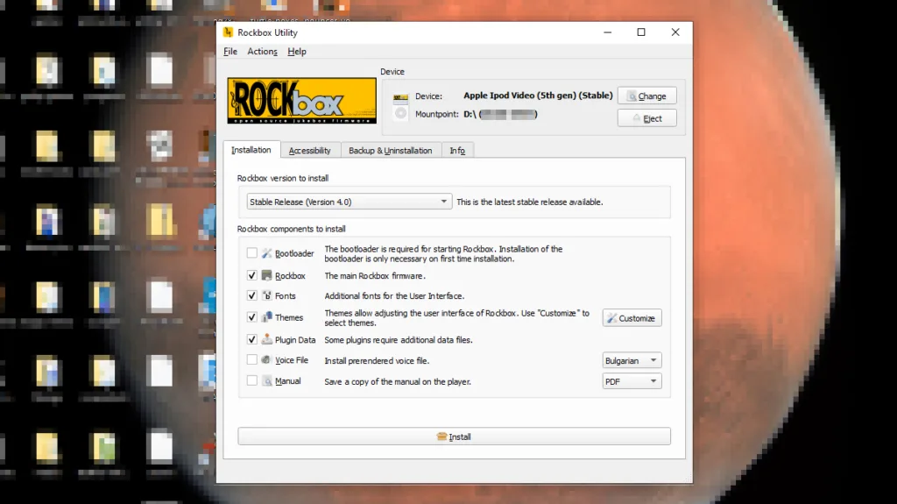897x504 pixels.
Task: Minimize the Rockbox Utility window
Action: click(x=608, y=32)
